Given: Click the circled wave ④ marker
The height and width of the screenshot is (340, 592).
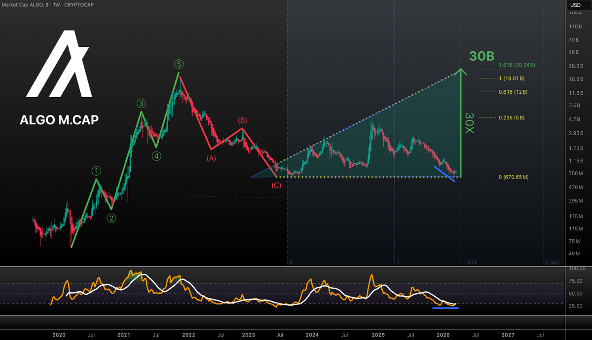Looking at the screenshot, I should pos(156,155).
